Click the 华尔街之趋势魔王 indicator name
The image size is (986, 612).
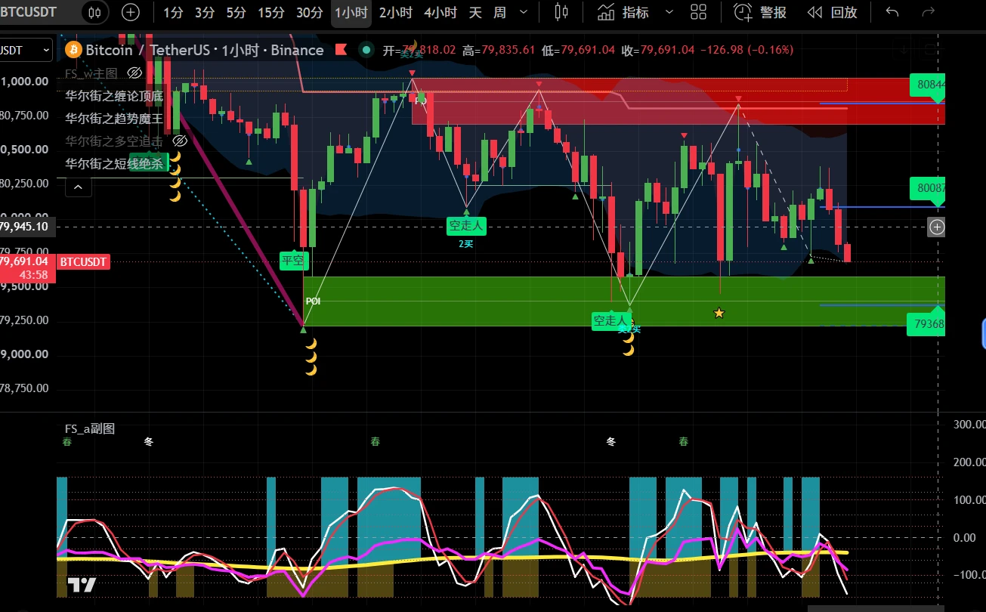point(114,119)
